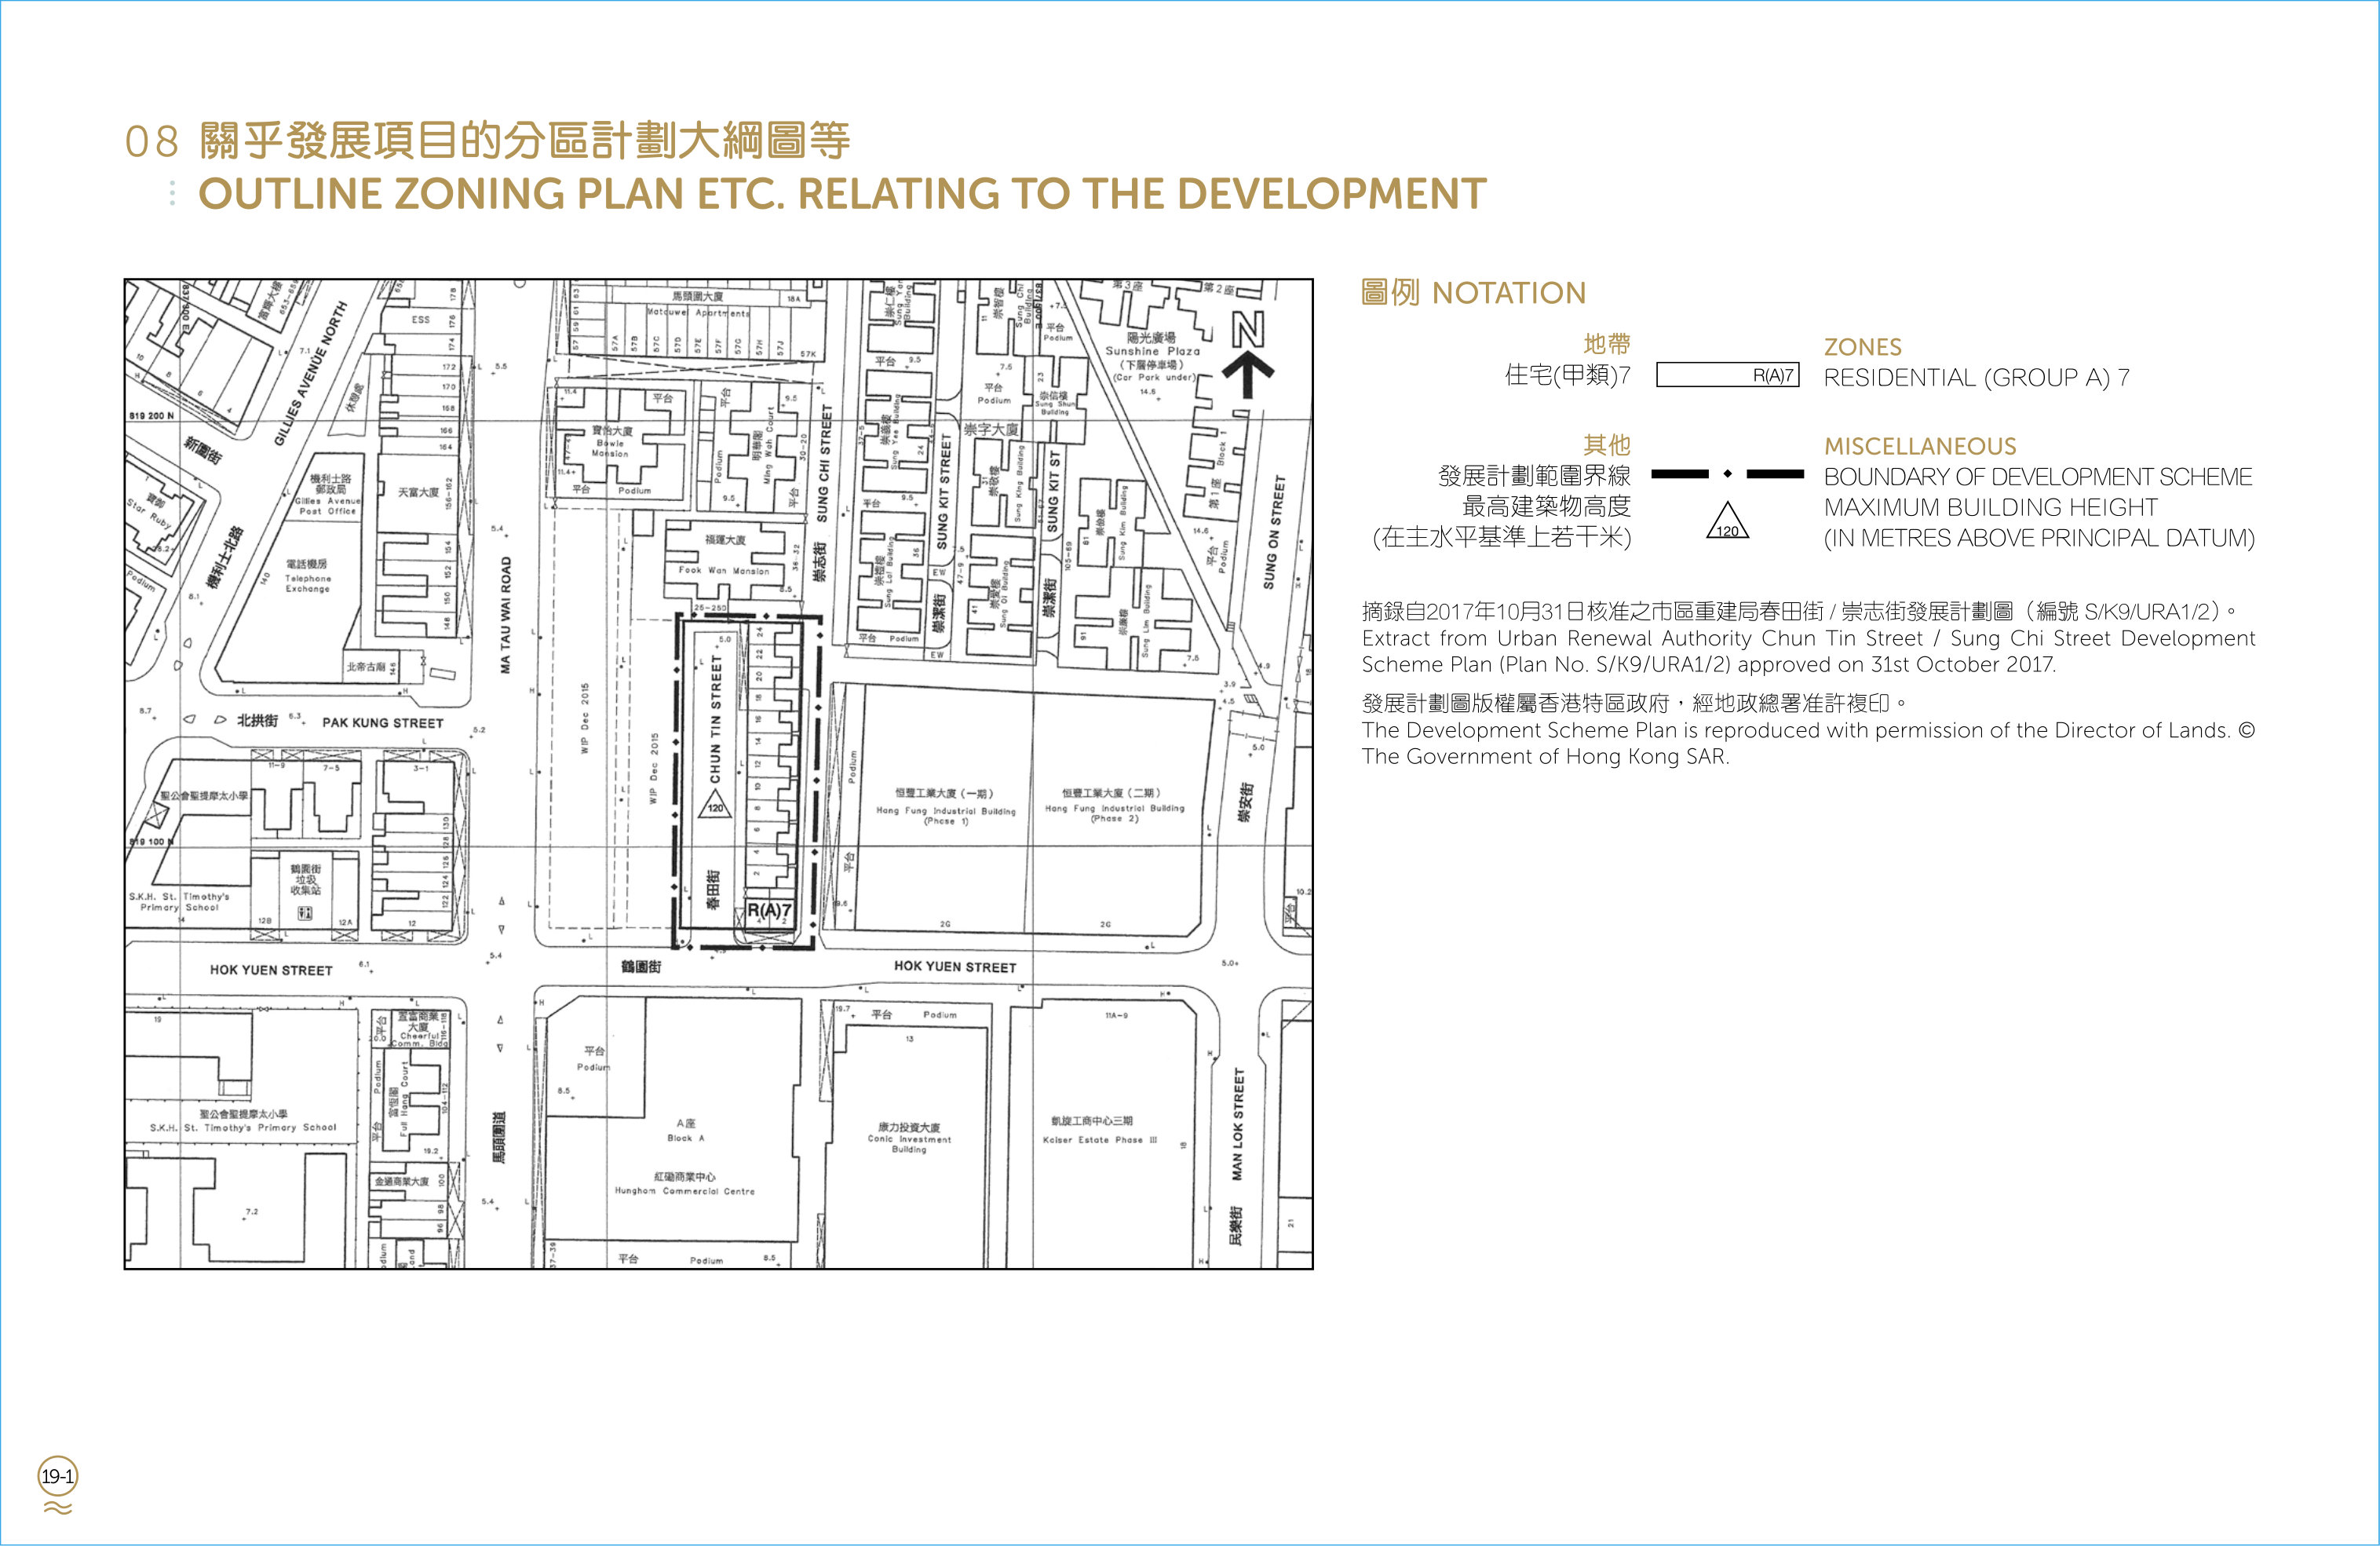
Task: Click the '地帶' legend subheading
Action: coord(1606,345)
